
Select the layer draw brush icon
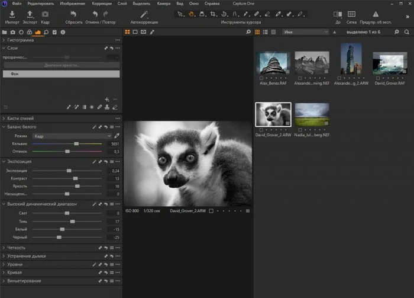[69, 107]
